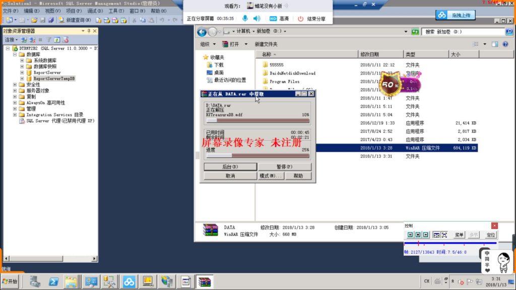The height and width of the screenshot is (290, 516).
Task: Click the WinRAR icon on the taskbar
Action: click(205, 282)
